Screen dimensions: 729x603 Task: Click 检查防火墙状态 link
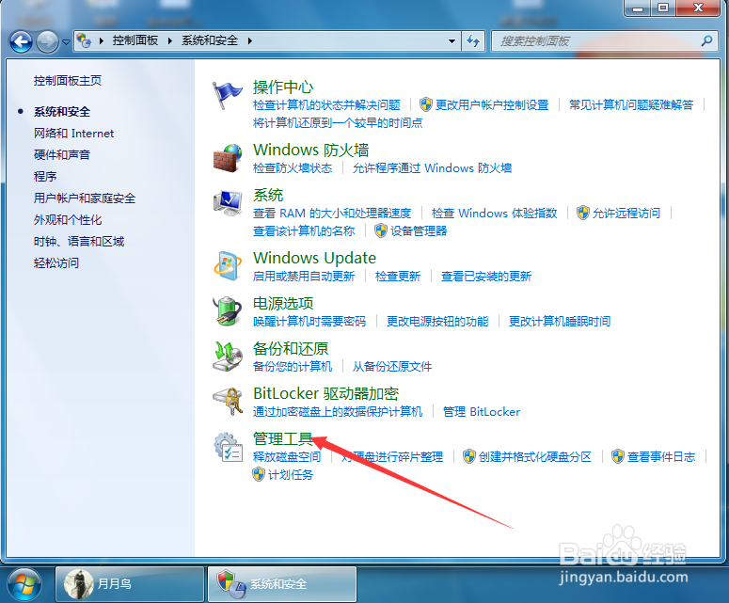click(x=293, y=167)
